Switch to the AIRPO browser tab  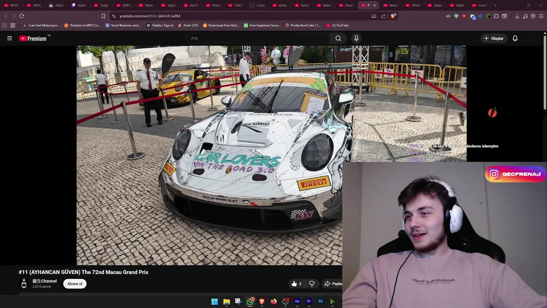[x=124, y=5]
